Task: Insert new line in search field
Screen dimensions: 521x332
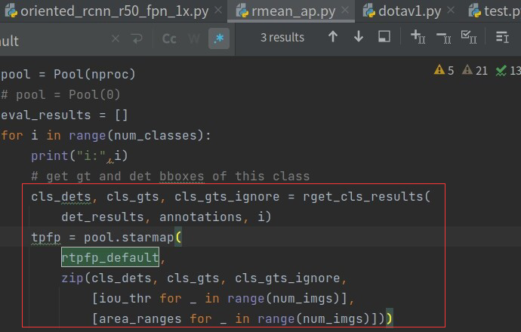Action: pyautogui.click(x=137, y=38)
